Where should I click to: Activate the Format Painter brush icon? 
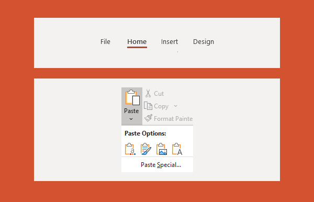pyautogui.click(x=148, y=118)
